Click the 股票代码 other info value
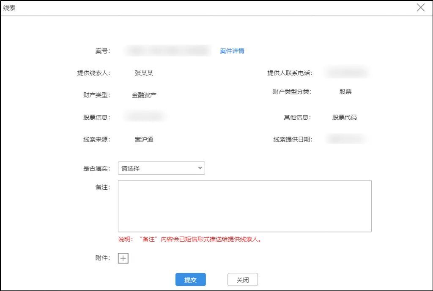Screen dimensions: 433x291 tap(344, 117)
